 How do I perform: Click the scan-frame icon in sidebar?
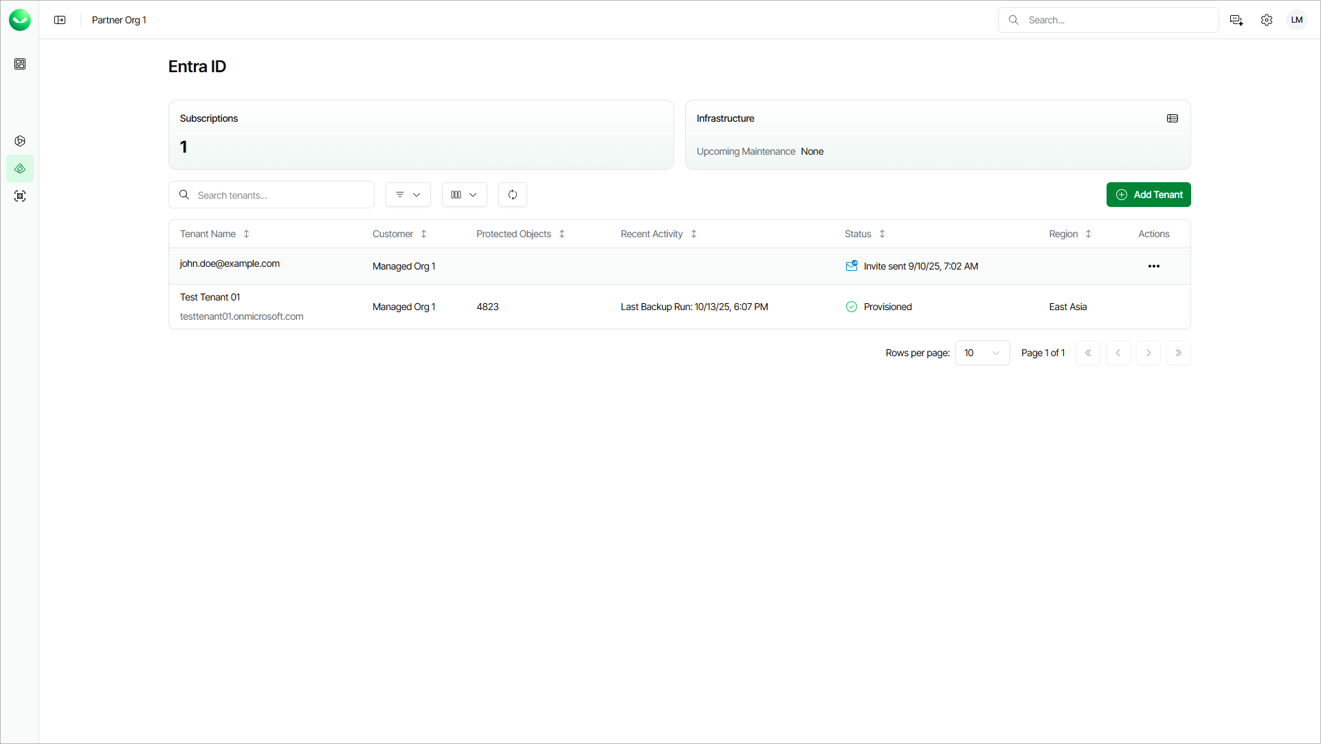pyautogui.click(x=20, y=196)
